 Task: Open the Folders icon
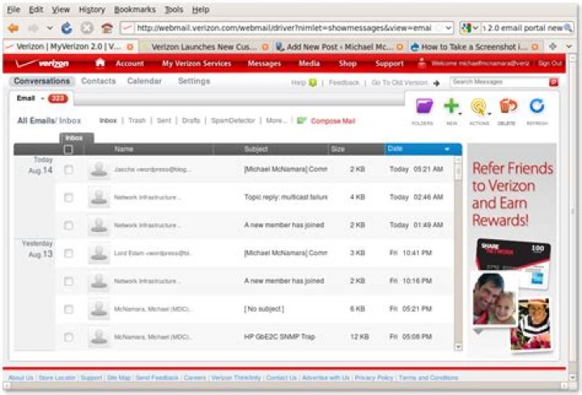click(x=424, y=107)
